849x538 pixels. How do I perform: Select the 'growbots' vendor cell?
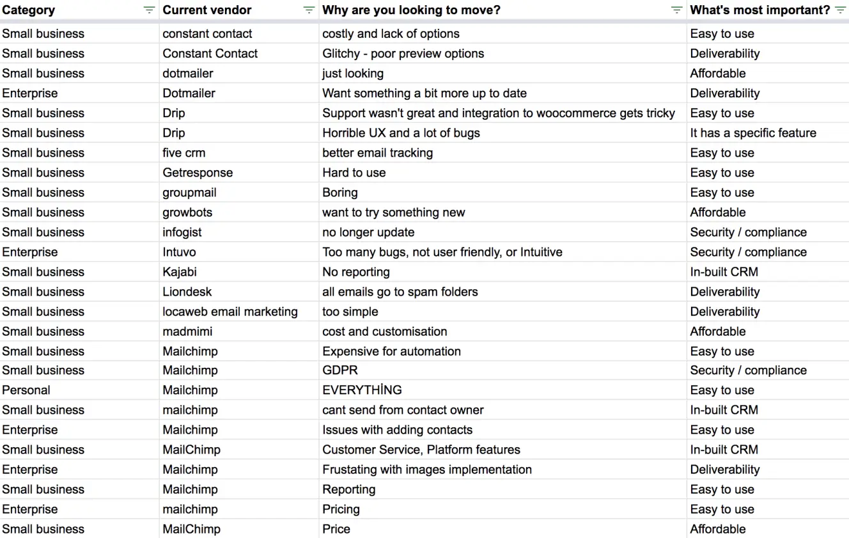[187, 212]
